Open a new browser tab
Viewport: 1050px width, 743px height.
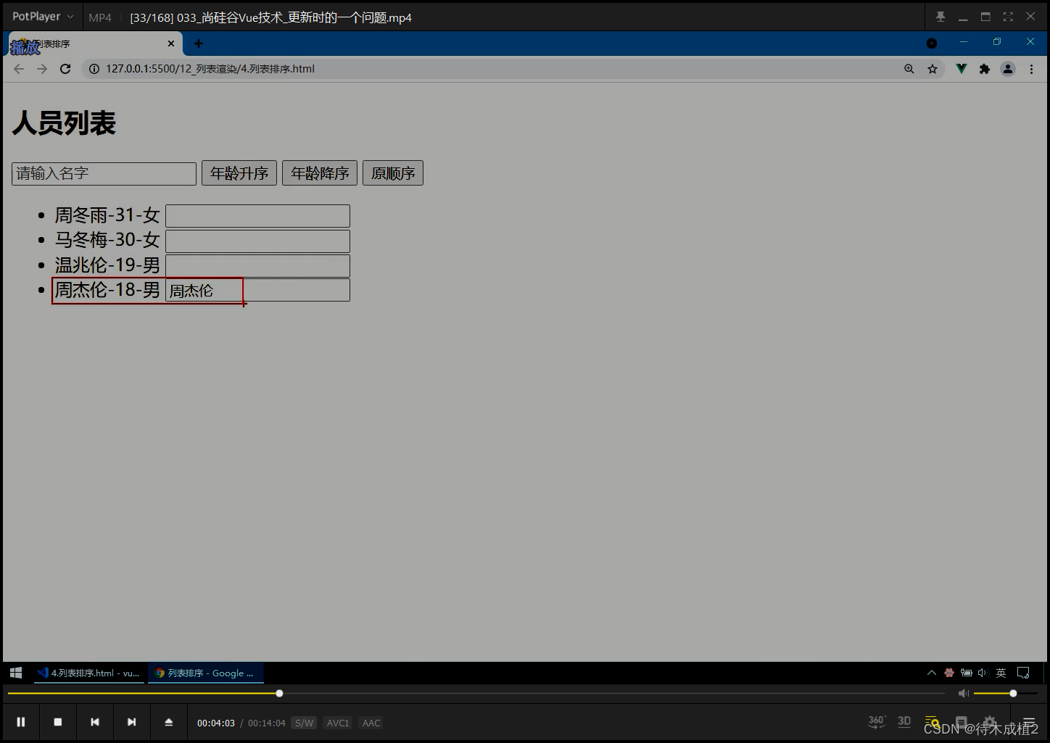pyautogui.click(x=199, y=43)
